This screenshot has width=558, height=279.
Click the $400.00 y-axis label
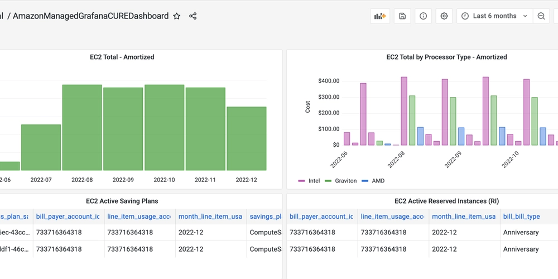(x=329, y=81)
